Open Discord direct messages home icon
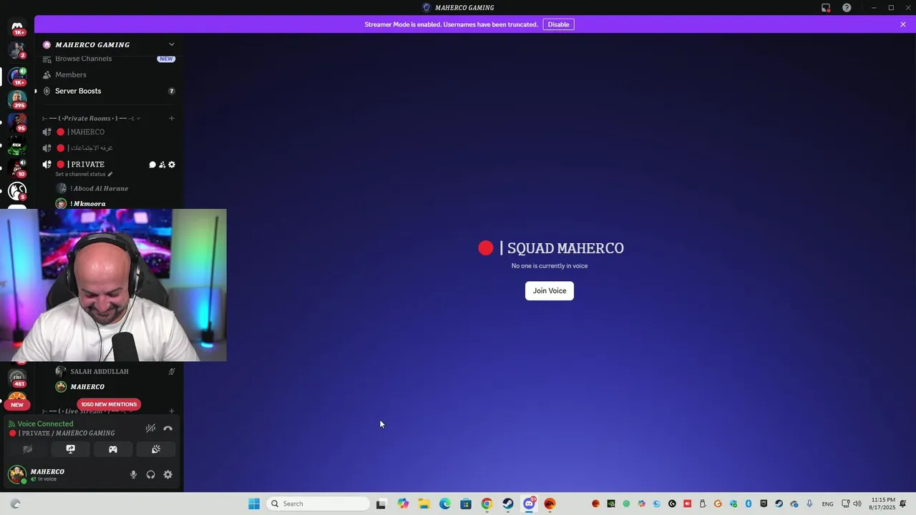The height and width of the screenshot is (515, 916). (x=17, y=27)
